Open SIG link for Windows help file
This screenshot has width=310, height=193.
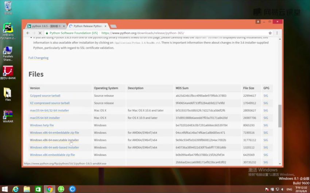pyautogui.click(x=266, y=125)
